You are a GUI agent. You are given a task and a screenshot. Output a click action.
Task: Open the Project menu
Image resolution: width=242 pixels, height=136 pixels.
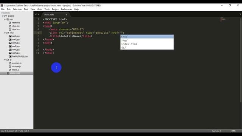[x=55, y=9]
